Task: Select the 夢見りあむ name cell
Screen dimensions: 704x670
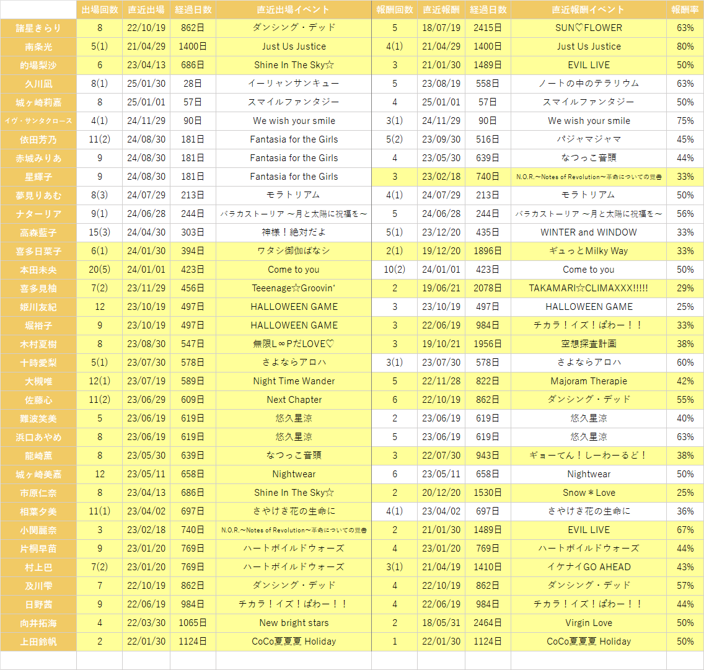Action: [38, 195]
